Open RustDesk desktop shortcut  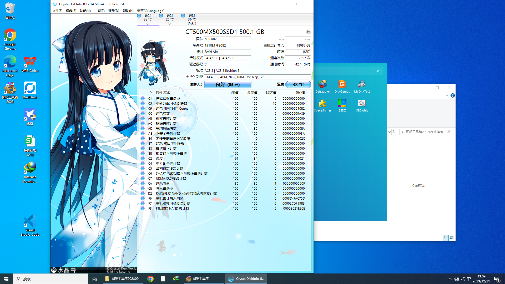point(30,90)
